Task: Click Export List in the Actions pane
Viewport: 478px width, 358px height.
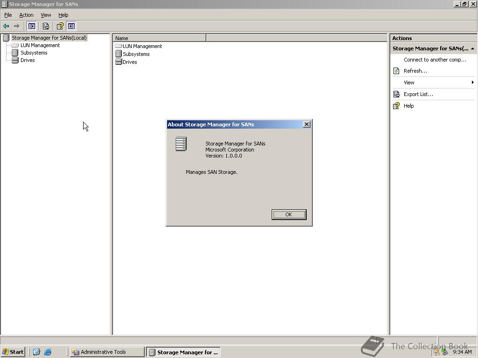Action: point(418,94)
